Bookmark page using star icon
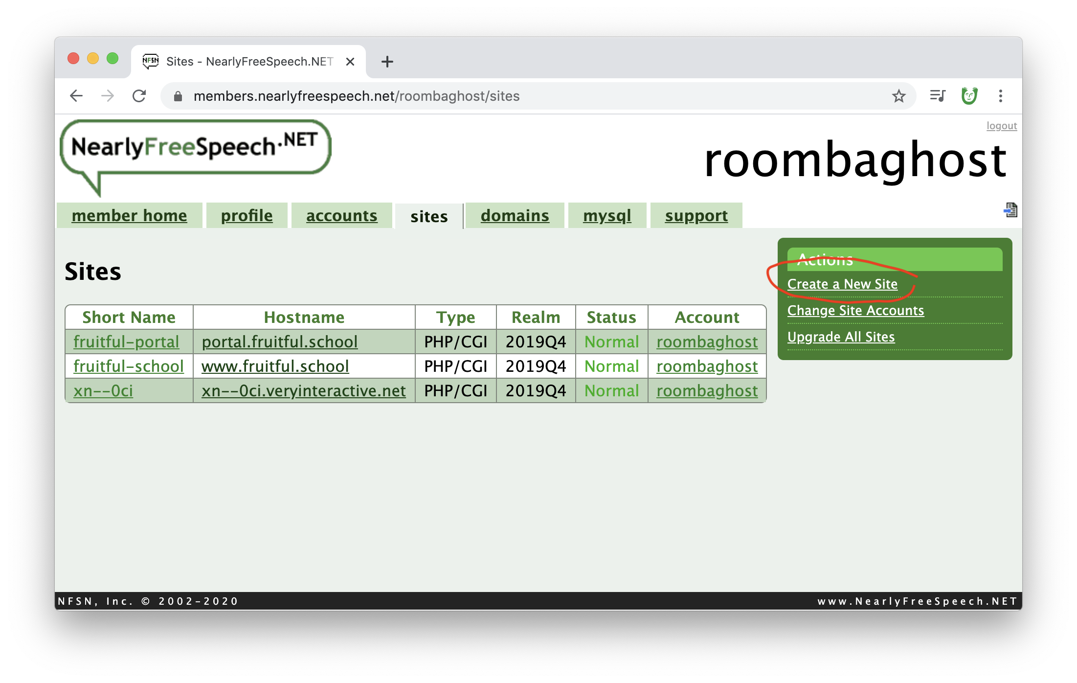 point(898,96)
